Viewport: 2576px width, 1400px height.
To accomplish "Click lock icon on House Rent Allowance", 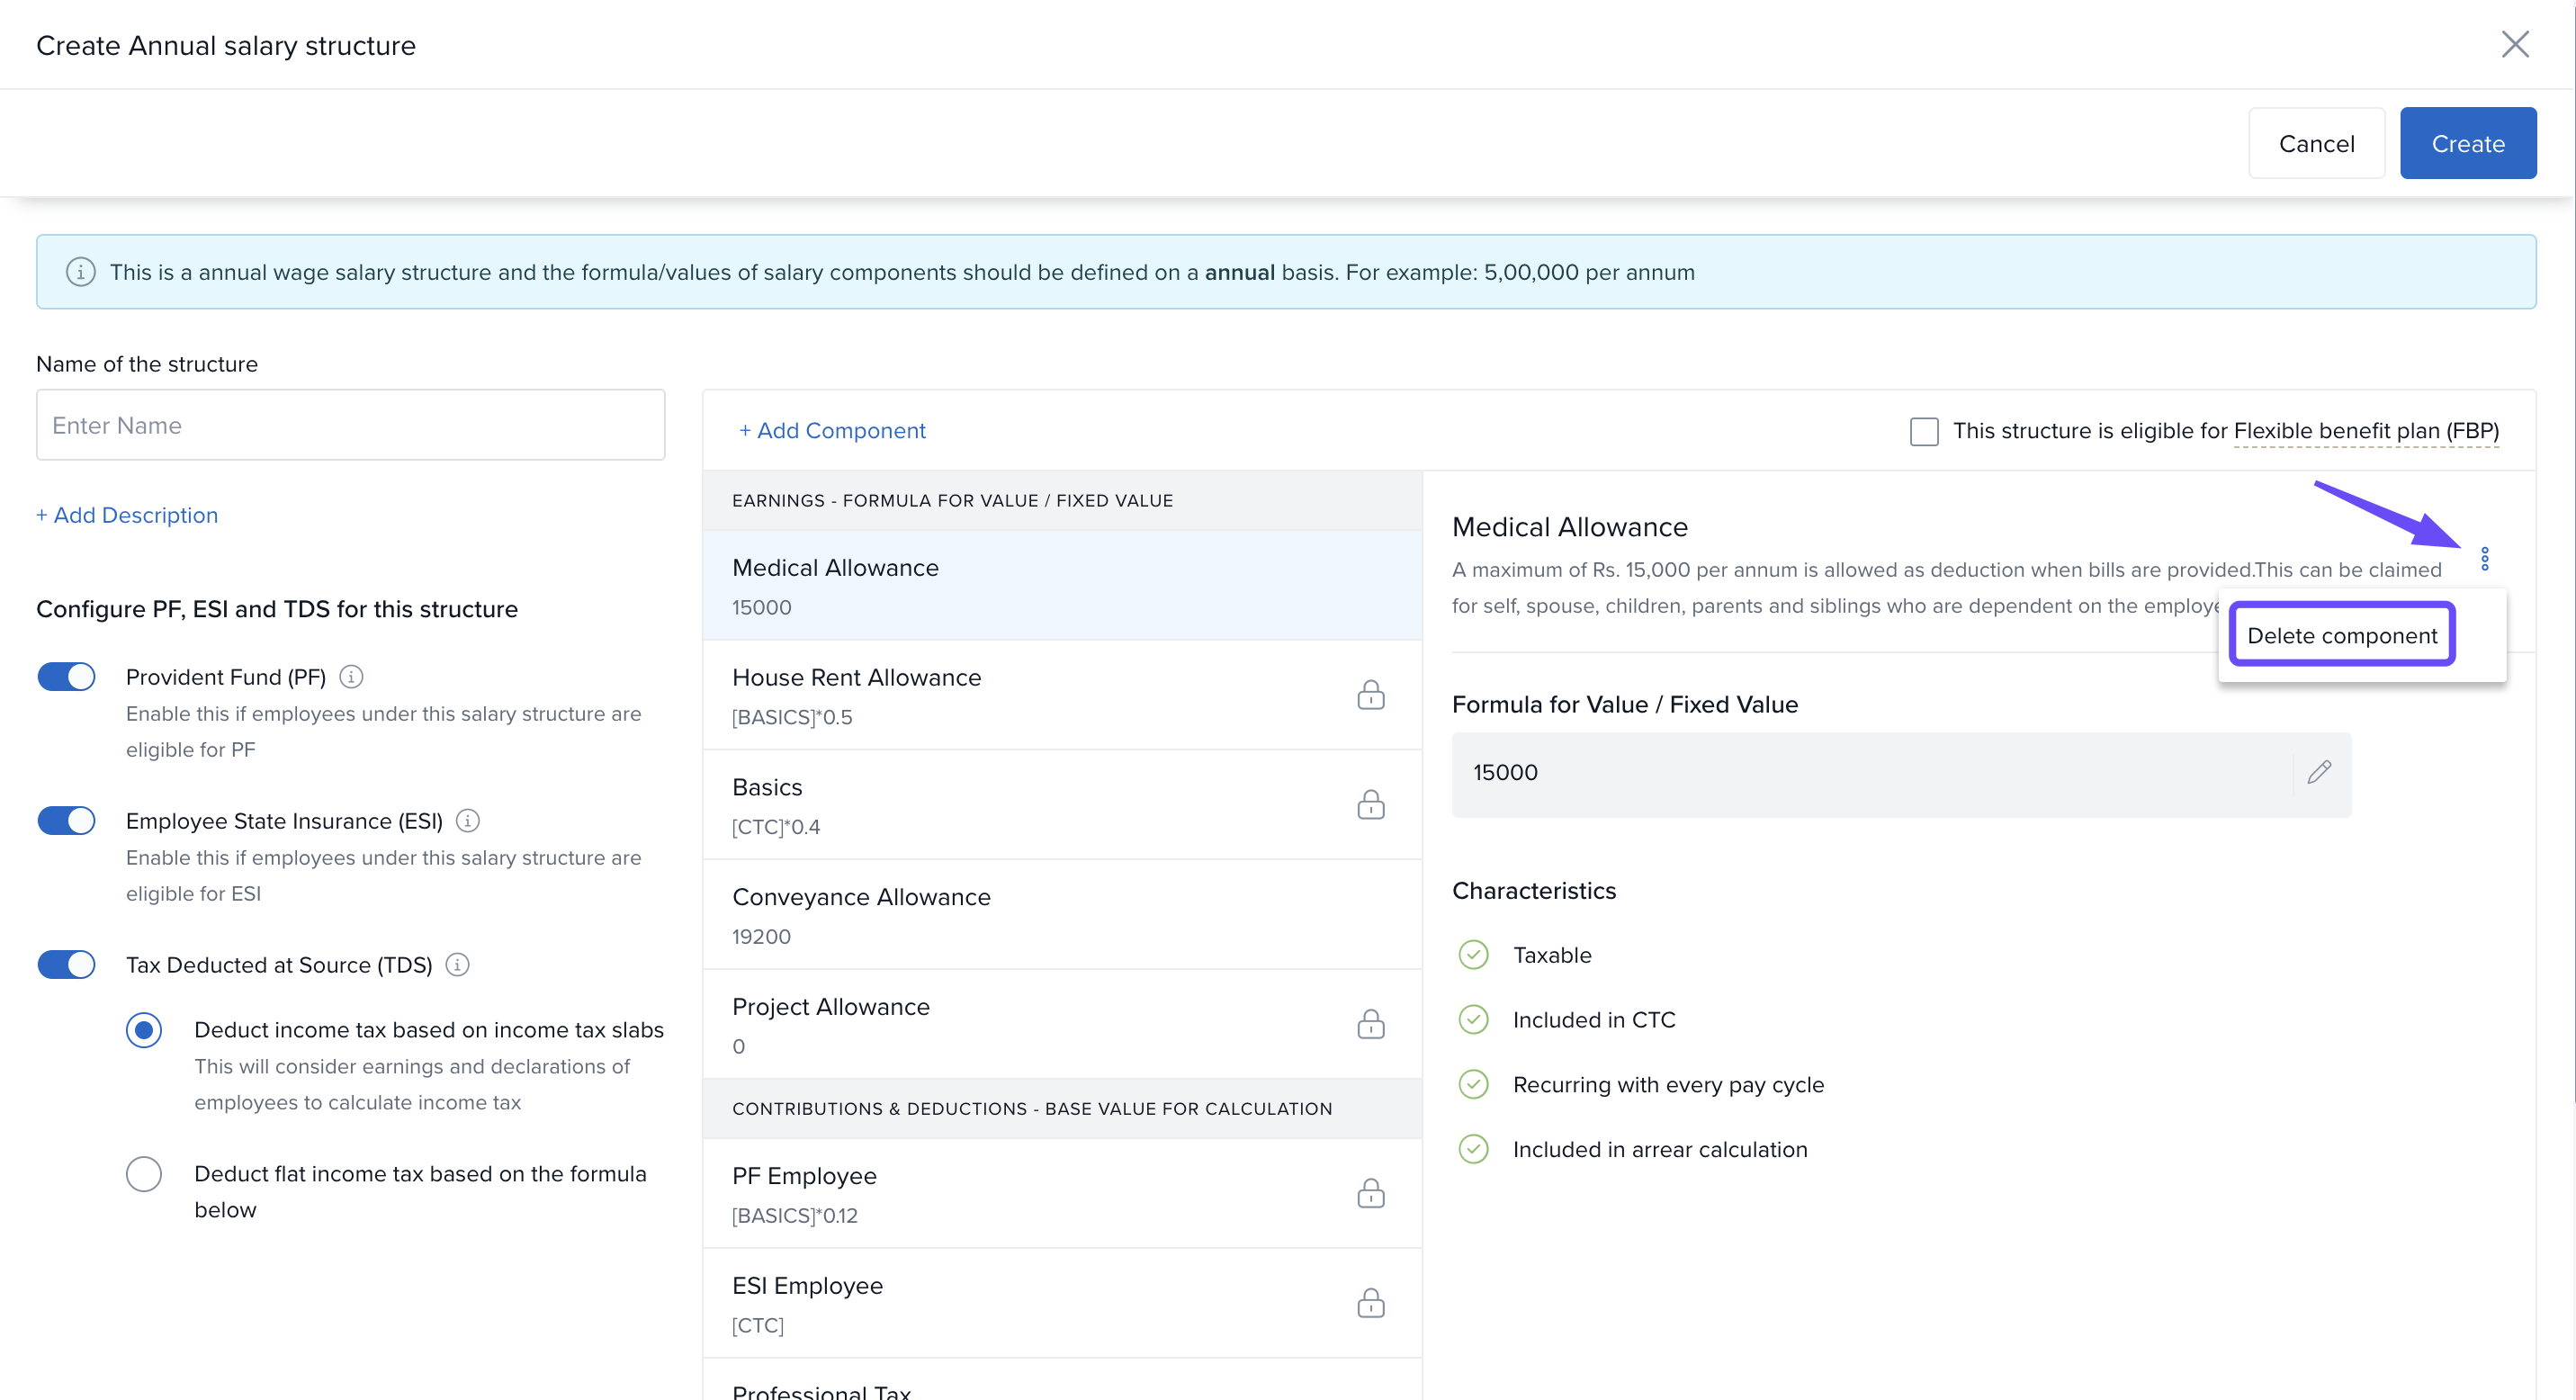I will (1370, 695).
